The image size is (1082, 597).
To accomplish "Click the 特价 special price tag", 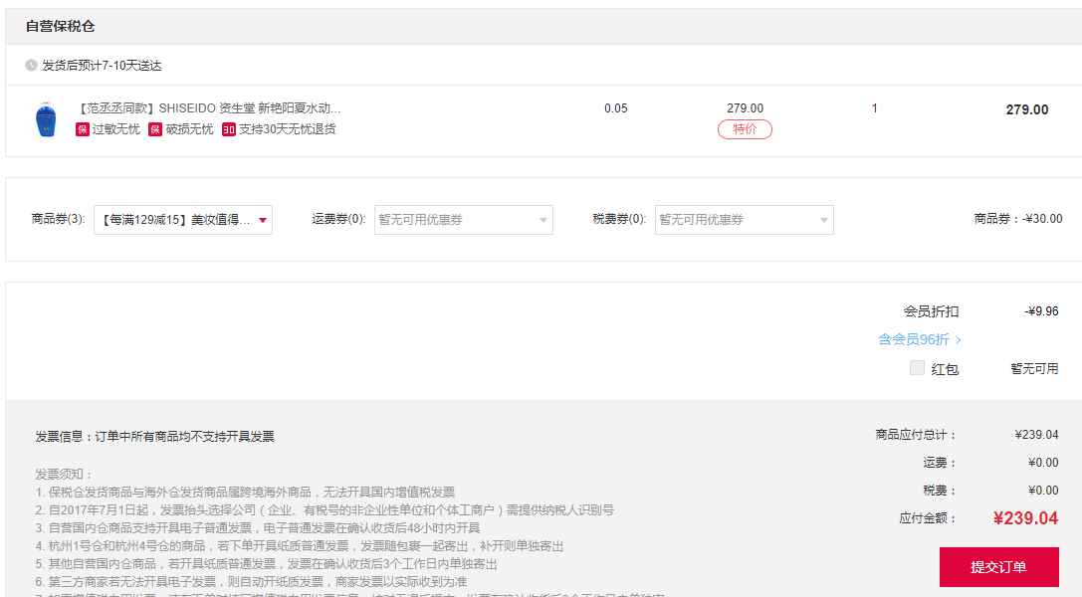I will click(x=745, y=129).
